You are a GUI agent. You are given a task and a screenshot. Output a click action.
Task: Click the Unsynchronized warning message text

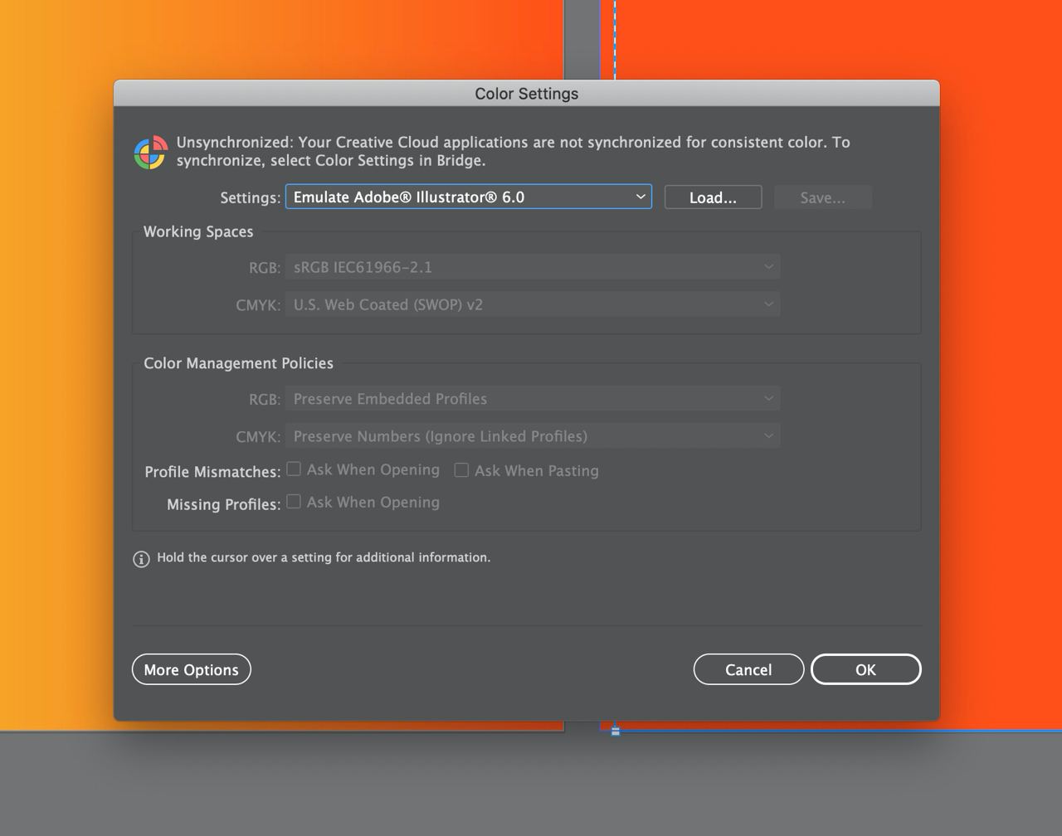point(513,151)
